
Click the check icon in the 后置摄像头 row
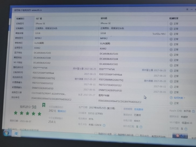171,87
